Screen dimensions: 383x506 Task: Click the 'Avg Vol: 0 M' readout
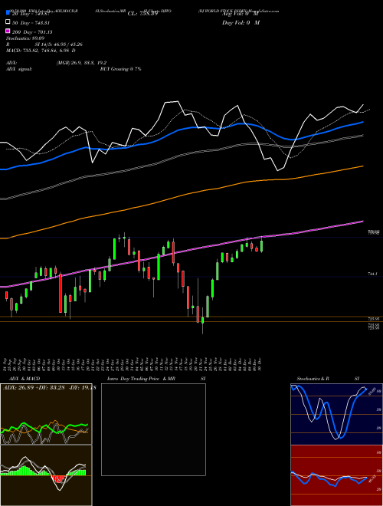(x=241, y=14)
